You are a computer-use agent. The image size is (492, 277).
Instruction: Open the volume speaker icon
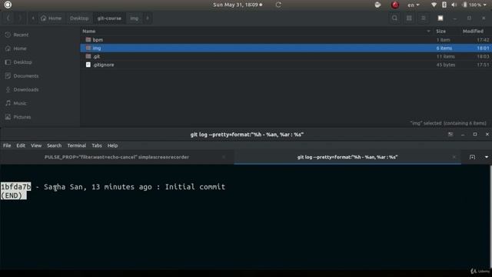tap(454, 5)
